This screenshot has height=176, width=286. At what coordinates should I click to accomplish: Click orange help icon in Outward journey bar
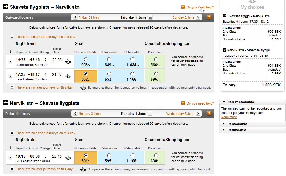pos(209,17)
